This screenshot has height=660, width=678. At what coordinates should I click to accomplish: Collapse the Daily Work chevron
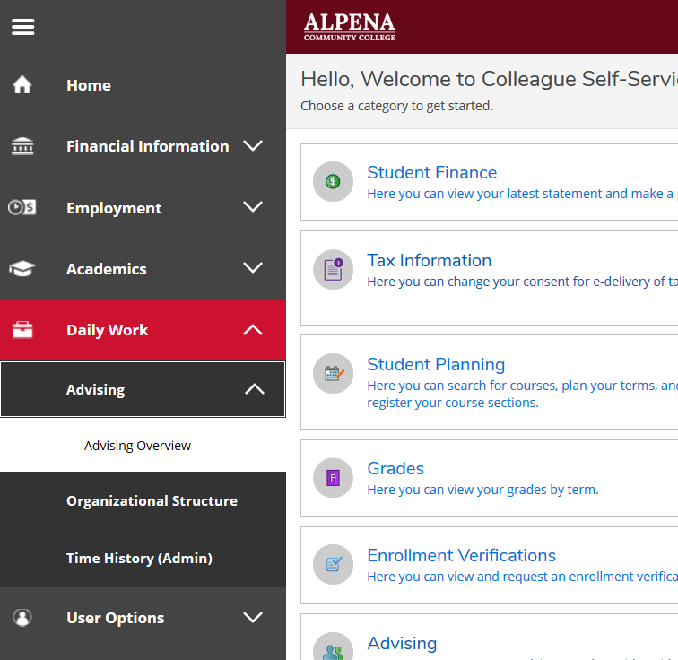pos(253,330)
